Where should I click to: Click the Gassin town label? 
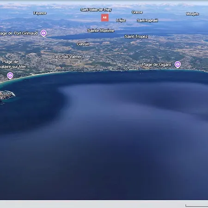click(x=83, y=44)
